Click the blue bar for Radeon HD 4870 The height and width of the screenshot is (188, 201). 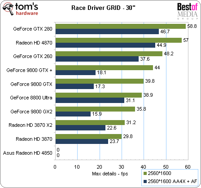tap(105, 45)
